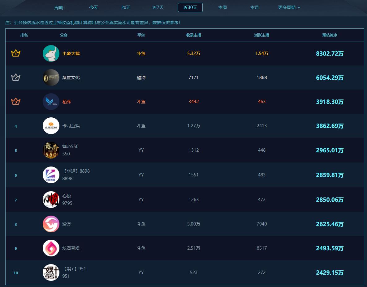The image size is (367, 287).
Task: Open 炫石互娱 flame logo avatar
Action: (x=51, y=248)
